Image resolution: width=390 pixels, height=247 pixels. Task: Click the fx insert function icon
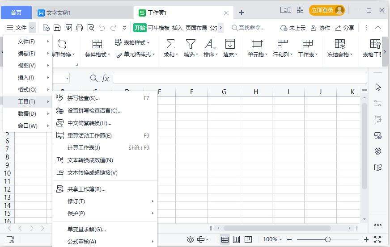point(106,78)
